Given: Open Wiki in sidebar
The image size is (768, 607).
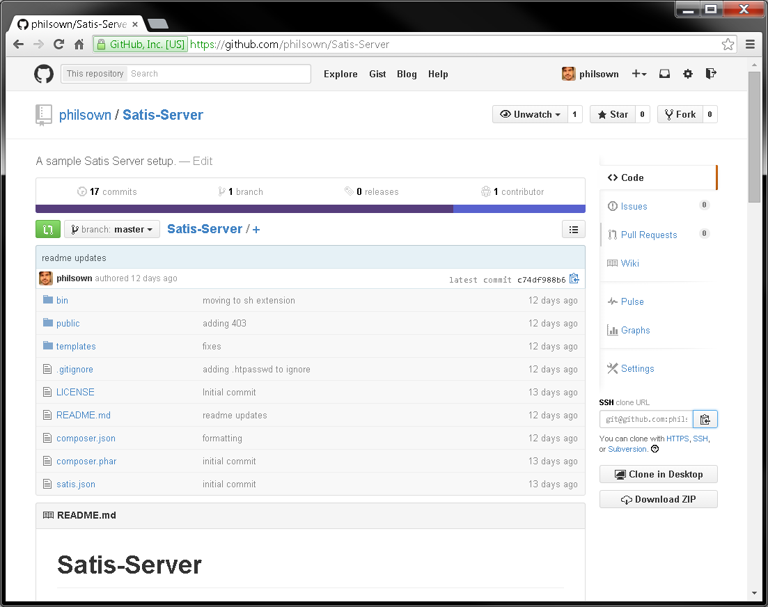Looking at the screenshot, I should point(630,263).
